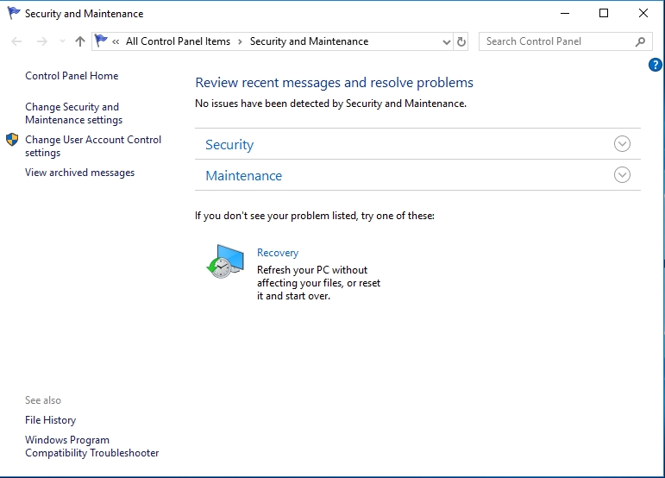Viewport: 665px width, 478px height.
Task: Click the breadcrumb overflow double chevron
Action: click(x=116, y=41)
